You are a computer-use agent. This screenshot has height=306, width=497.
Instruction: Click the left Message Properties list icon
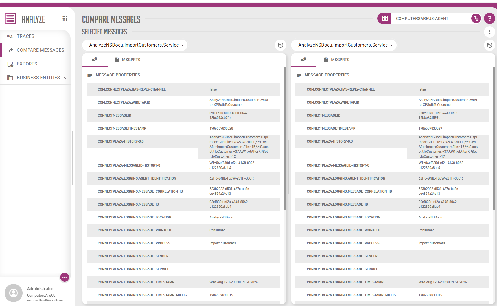pos(90,75)
